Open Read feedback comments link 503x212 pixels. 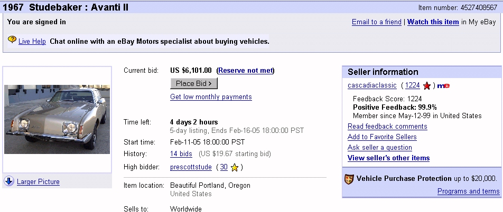coord(387,126)
